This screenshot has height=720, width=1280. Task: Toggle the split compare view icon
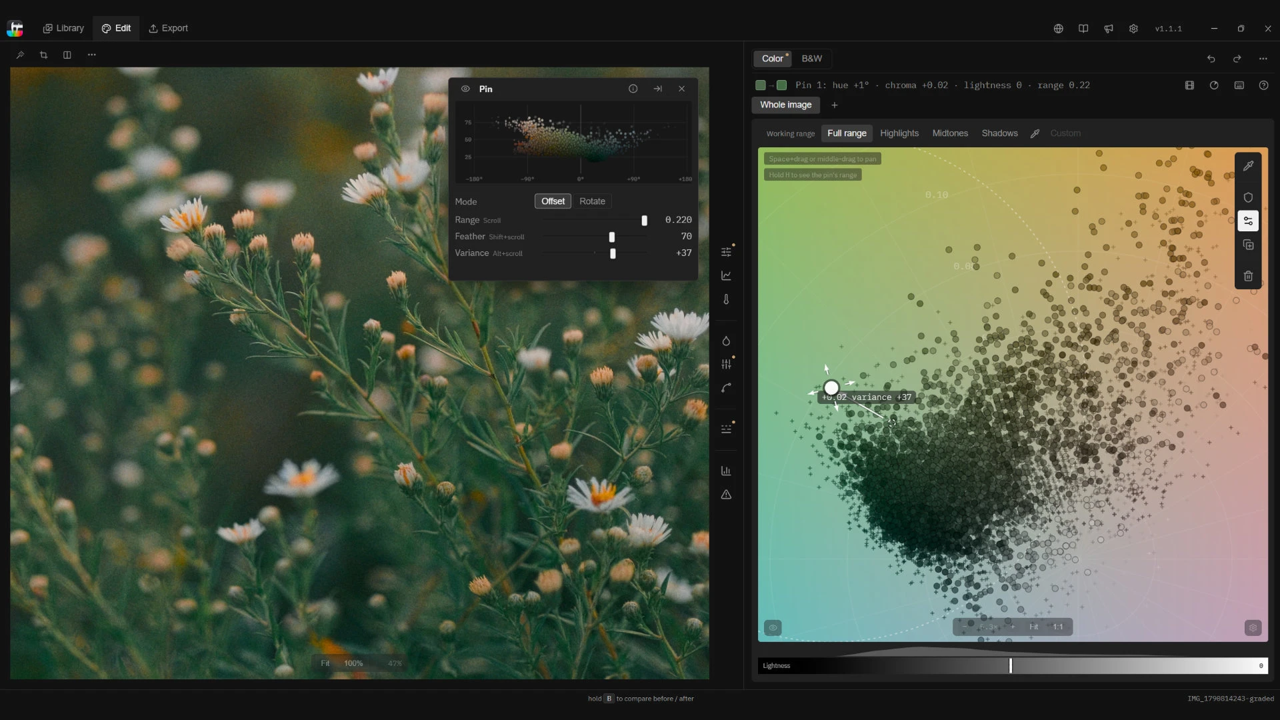point(67,55)
